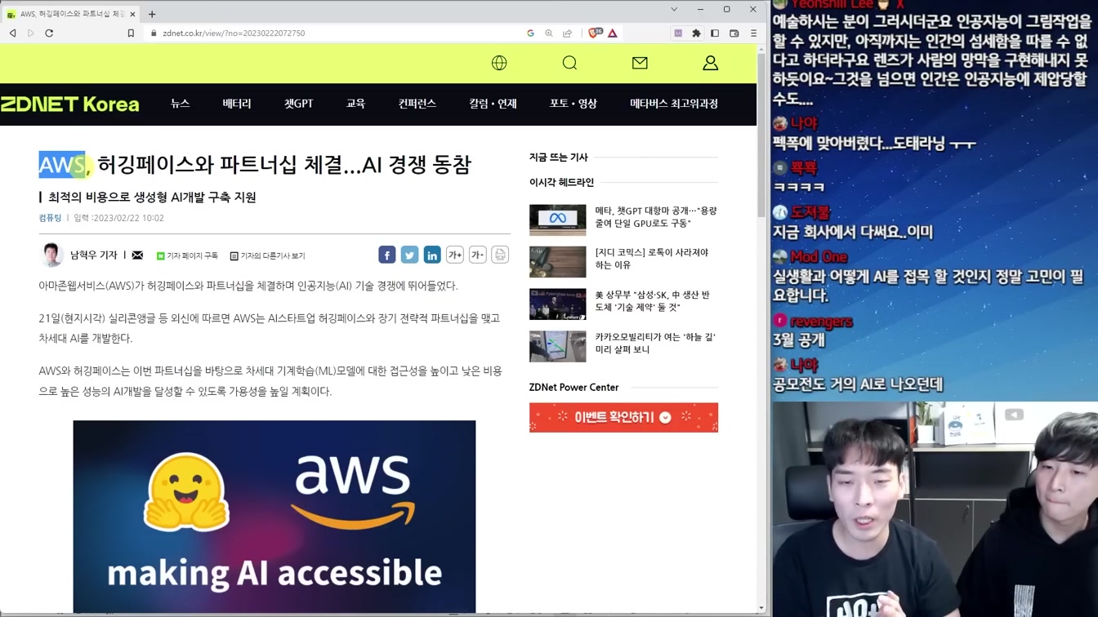The height and width of the screenshot is (617, 1098).
Task: Click chat username Mod One
Action: (819, 256)
